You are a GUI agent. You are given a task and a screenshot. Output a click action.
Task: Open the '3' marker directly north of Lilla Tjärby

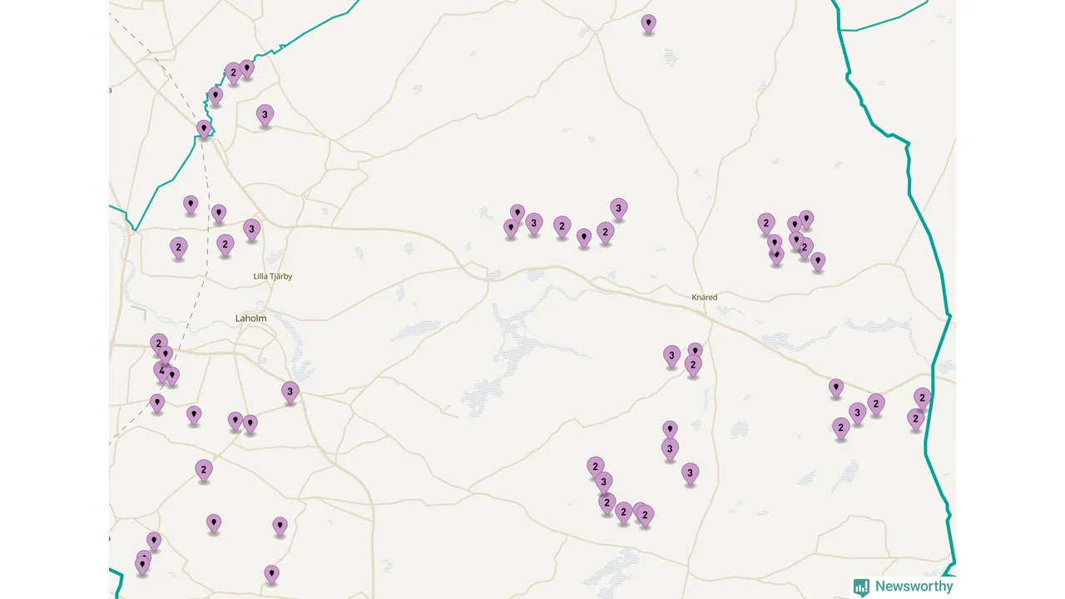click(x=251, y=229)
